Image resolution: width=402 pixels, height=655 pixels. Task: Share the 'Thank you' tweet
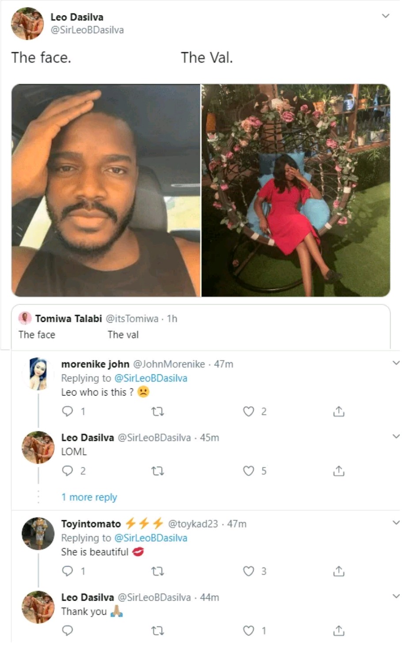coord(338,630)
